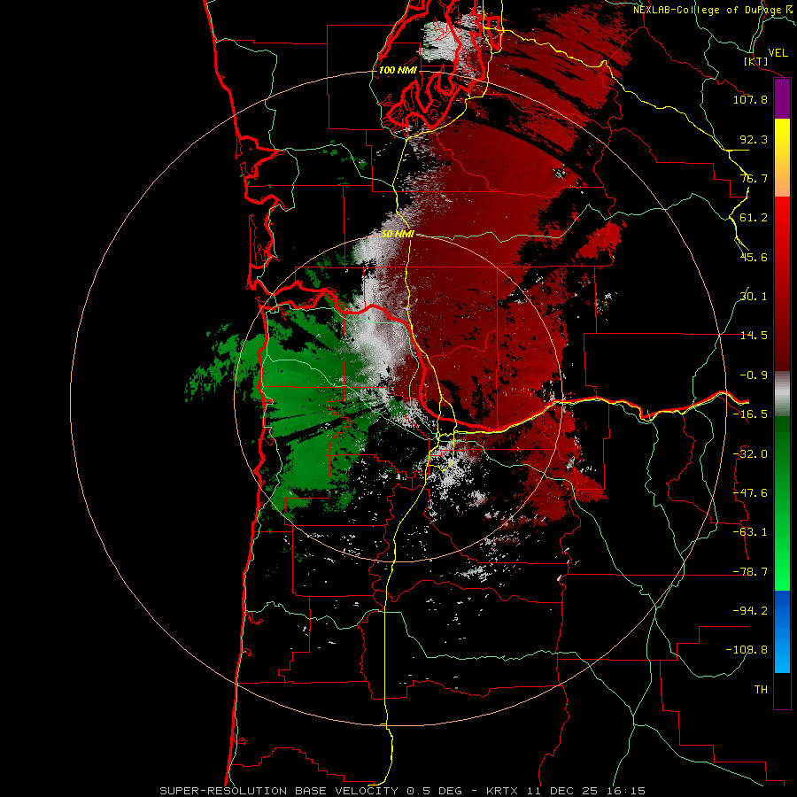Click the 14.5 velocity scale value
The image size is (797, 797).
click(754, 336)
